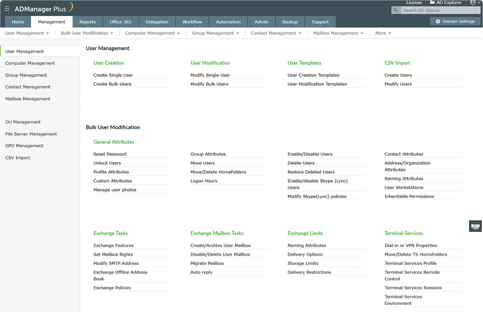
Task: Open Modify Bulk Users
Action: tap(209, 84)
